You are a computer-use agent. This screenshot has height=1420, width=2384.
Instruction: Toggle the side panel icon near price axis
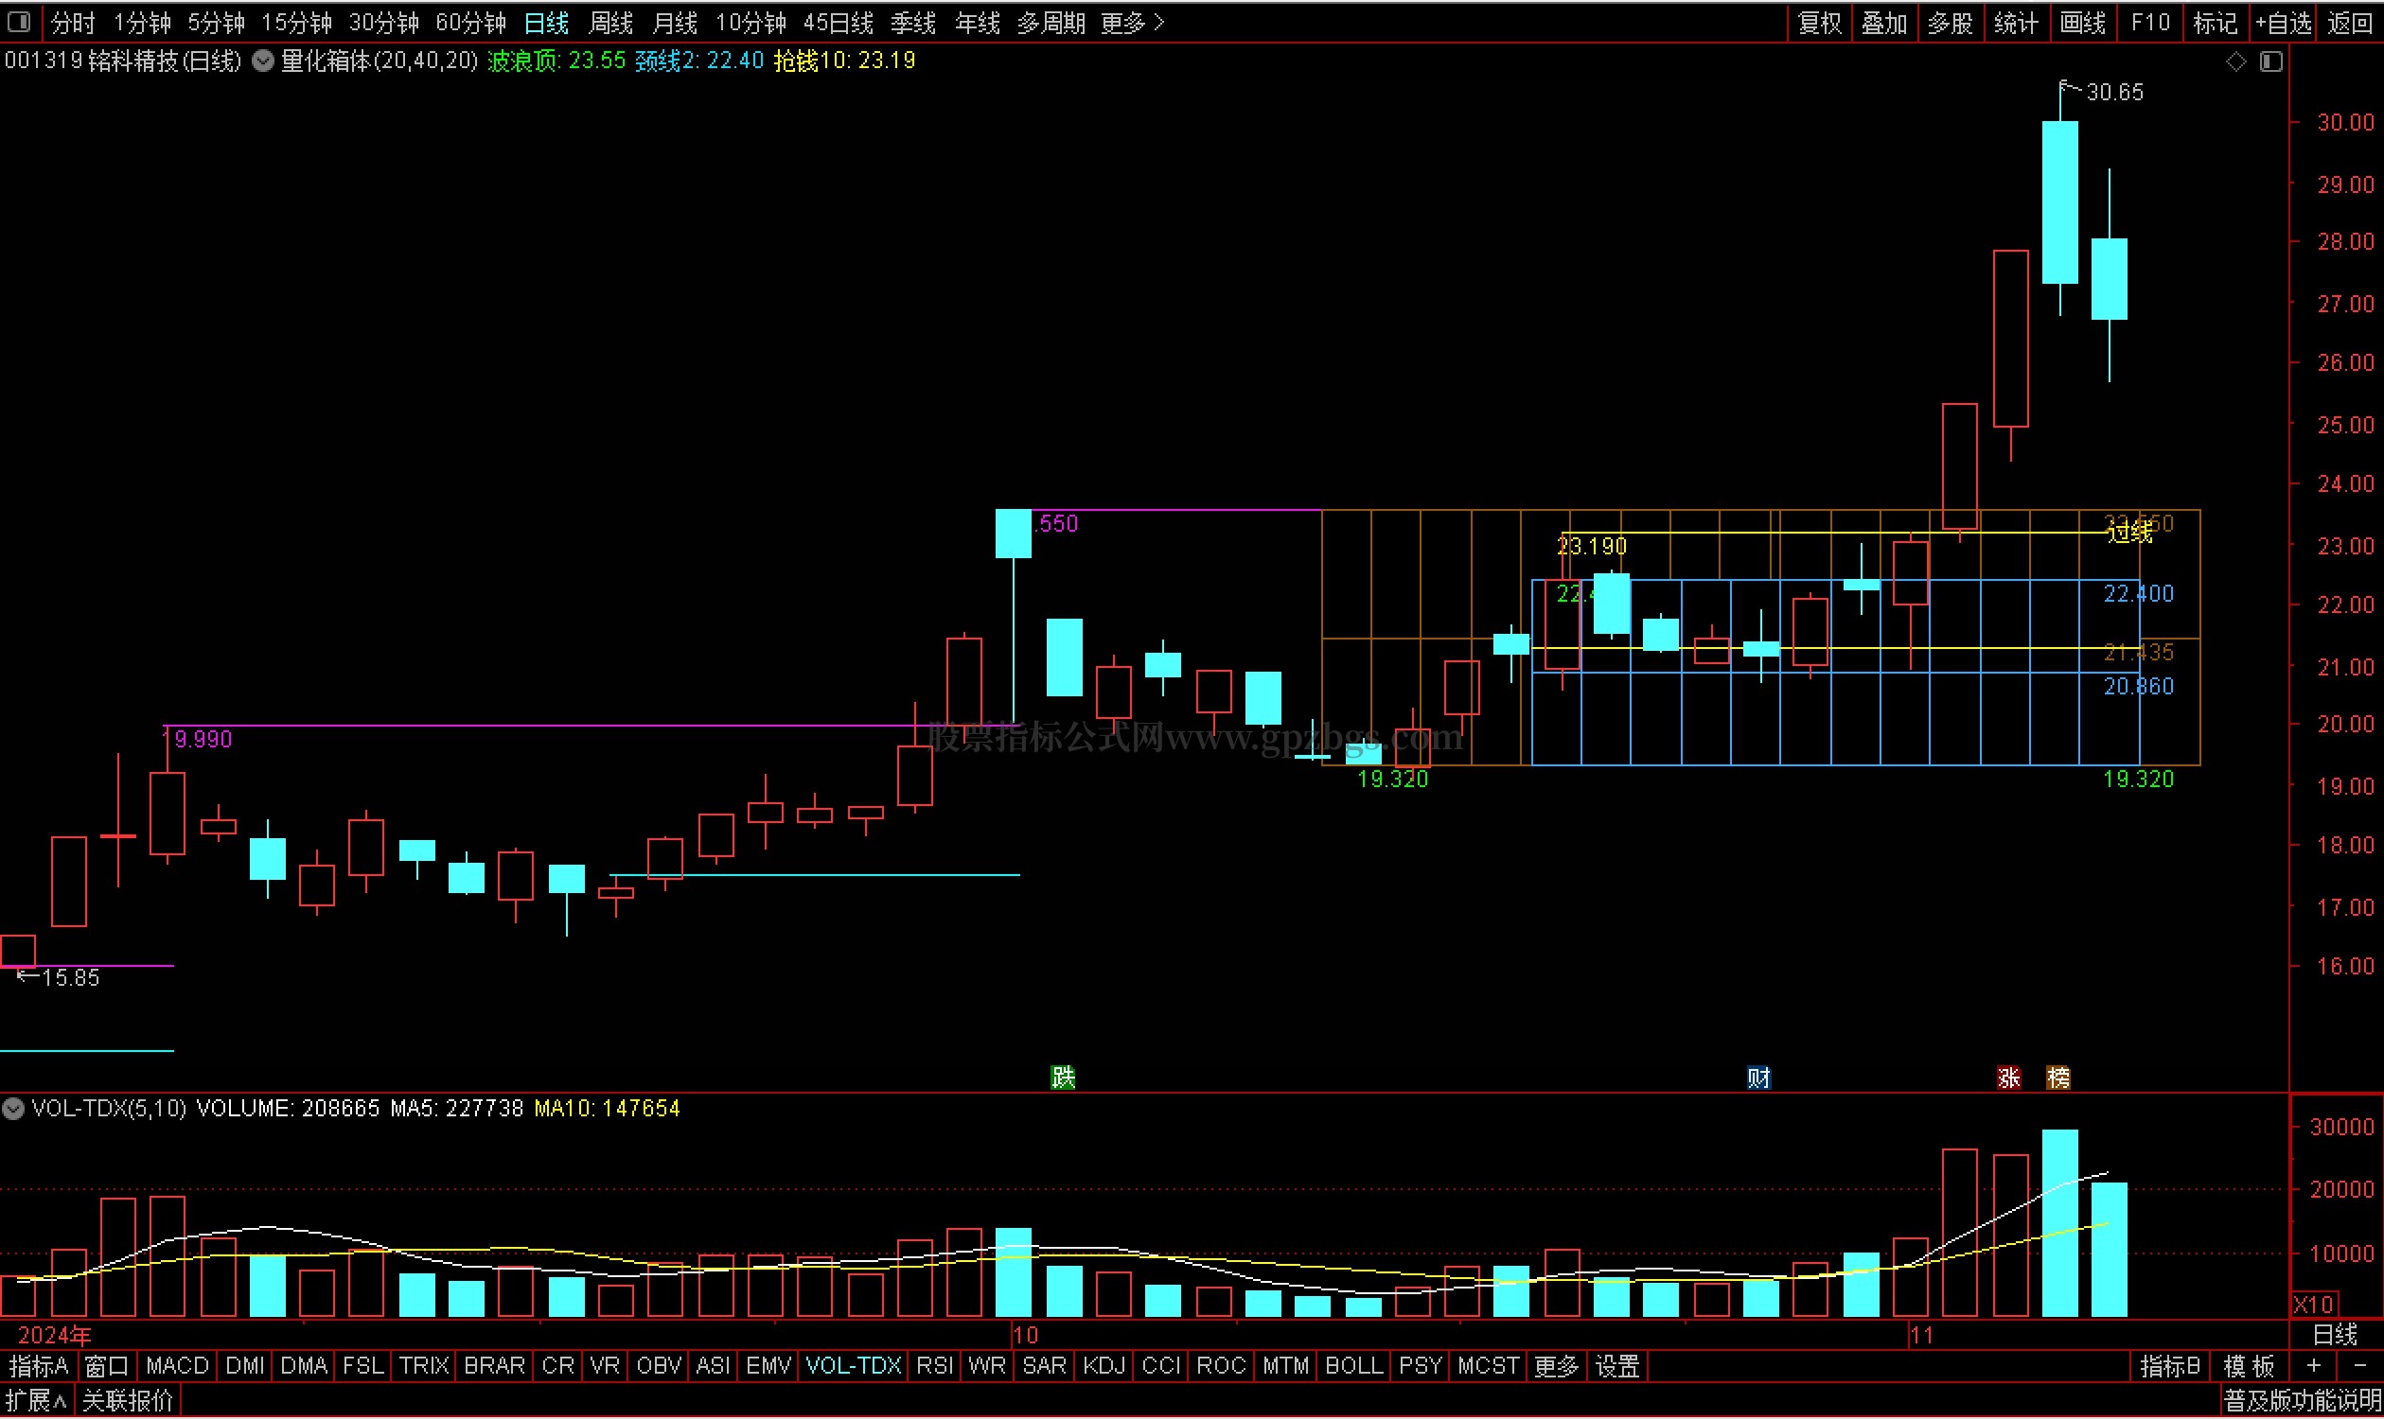pos(2271,62)
